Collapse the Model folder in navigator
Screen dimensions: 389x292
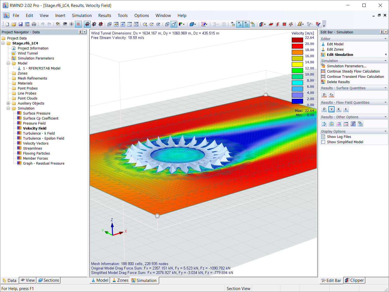click(8, 63)
